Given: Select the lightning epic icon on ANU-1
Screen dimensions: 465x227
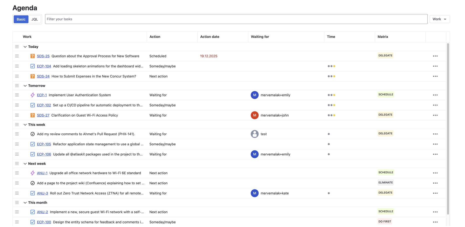Looking at the screenshot, I should [32, 173].
